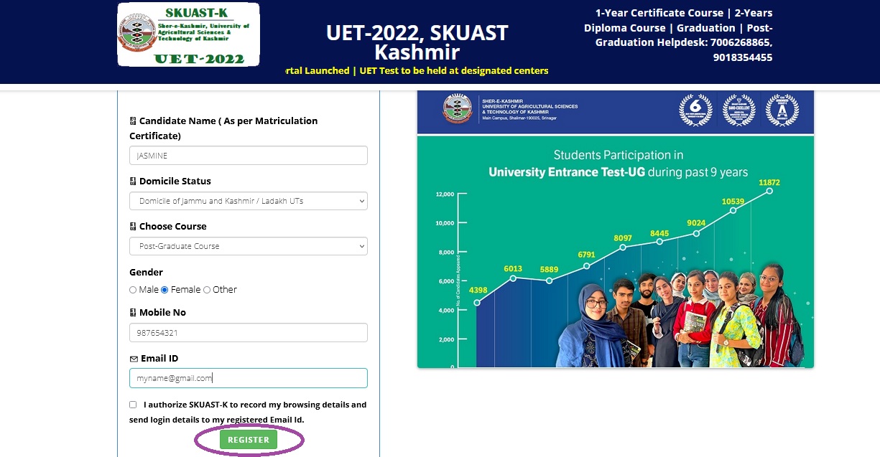
Task: Click the 'Mobile No' label text
Action: (163, 313)
